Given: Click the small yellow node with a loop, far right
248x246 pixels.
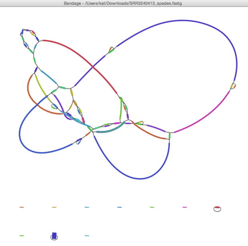Looking at the screenshot, I should (x=232, y=86).
